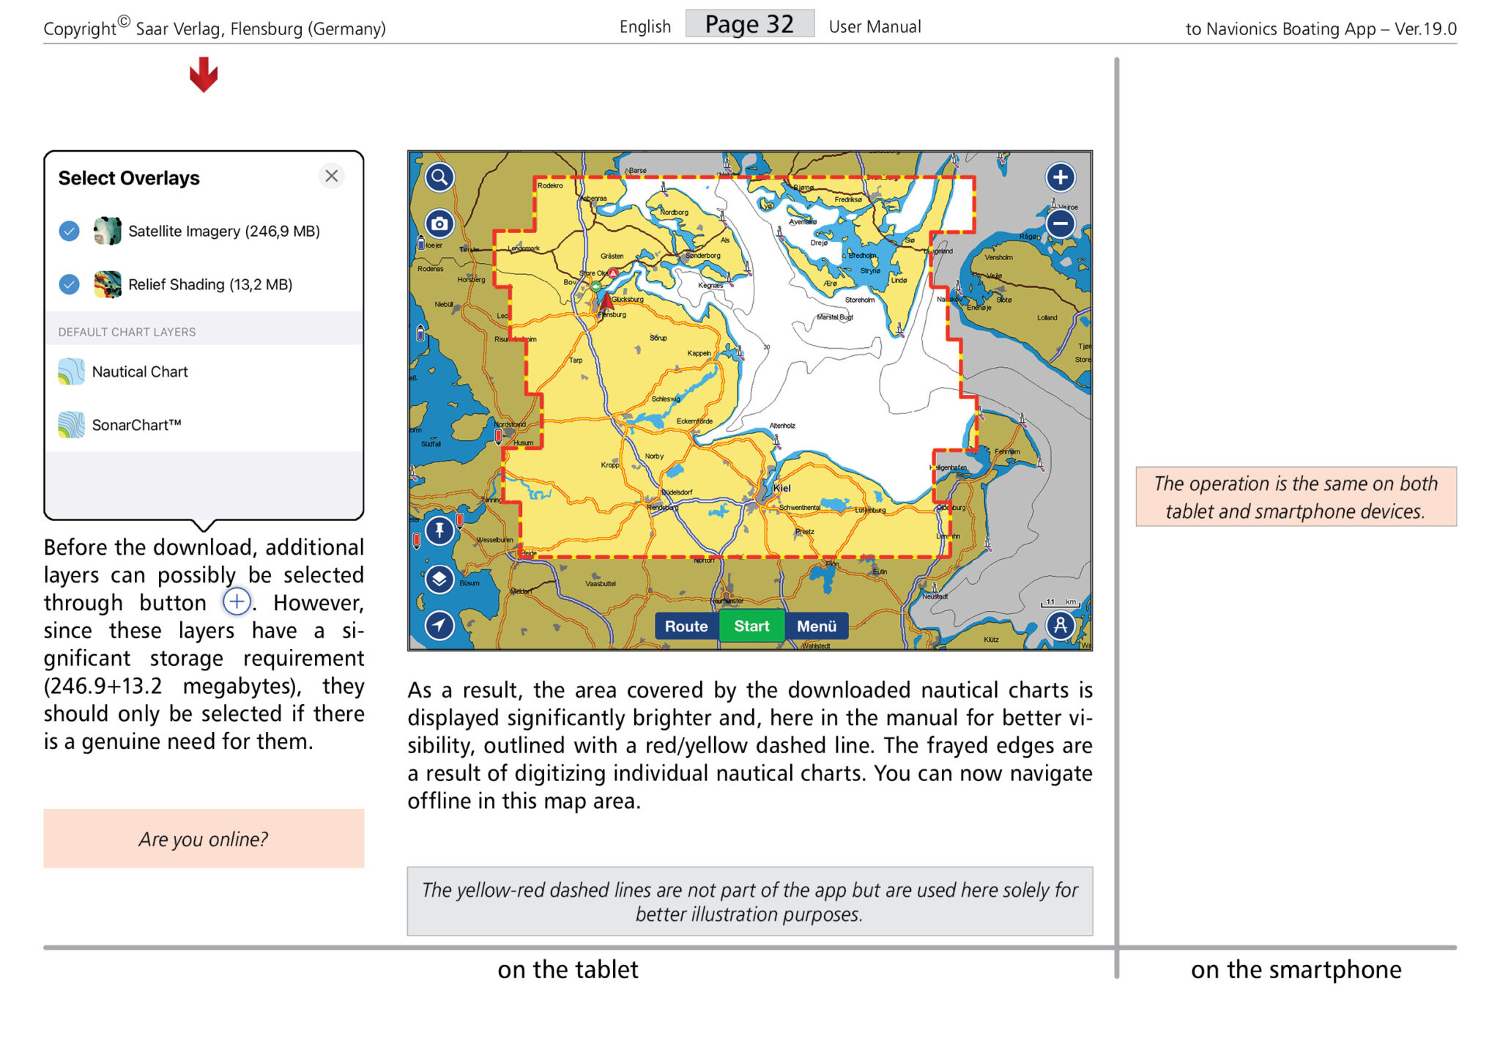Select the English language label
Screen dimensions: 1500x1058
[x=645, y=26]
